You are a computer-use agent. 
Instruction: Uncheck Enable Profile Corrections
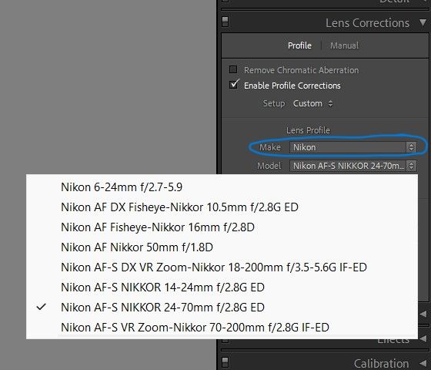234,85
